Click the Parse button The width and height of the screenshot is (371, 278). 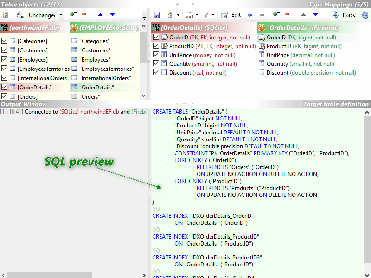[x=344, y=15]
